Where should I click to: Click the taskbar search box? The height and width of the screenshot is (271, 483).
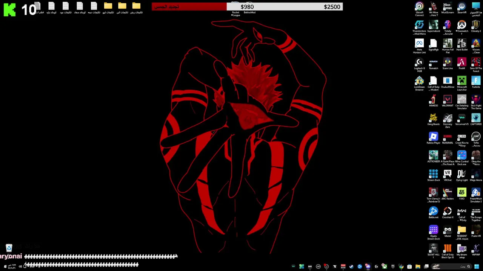[x=451, y=266]
